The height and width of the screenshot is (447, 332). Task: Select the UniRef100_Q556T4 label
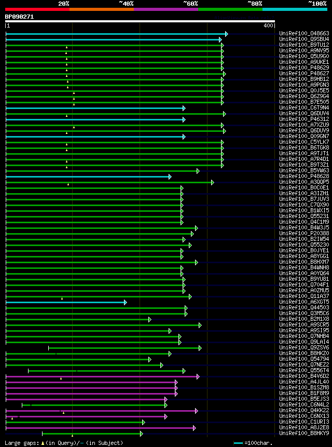point(304,370)
